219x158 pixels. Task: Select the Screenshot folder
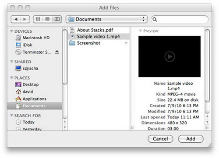pyautogui.click(x=99, y=43)
